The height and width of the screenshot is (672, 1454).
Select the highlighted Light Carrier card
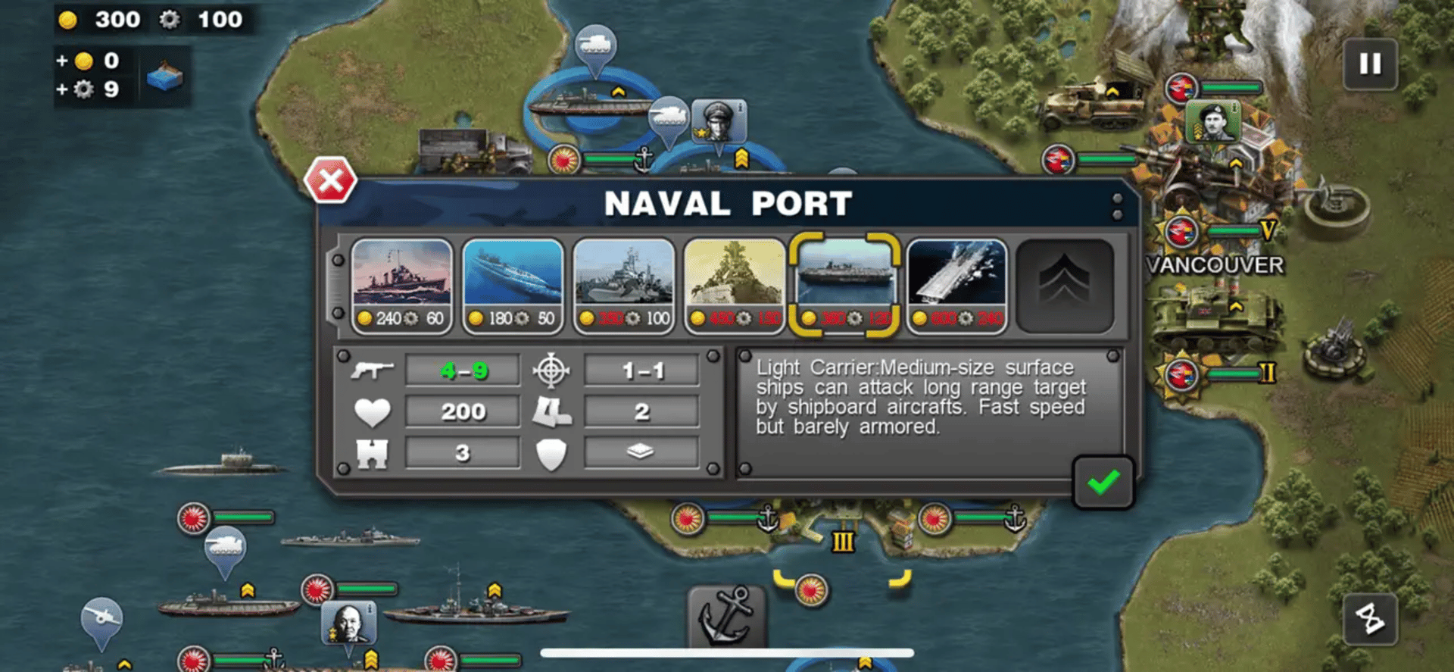click(x=845, y=286)
